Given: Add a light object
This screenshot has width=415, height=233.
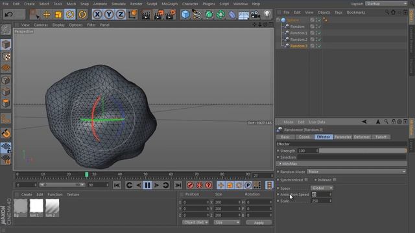Looking at the screenshot, I should (x=267, y=14).
